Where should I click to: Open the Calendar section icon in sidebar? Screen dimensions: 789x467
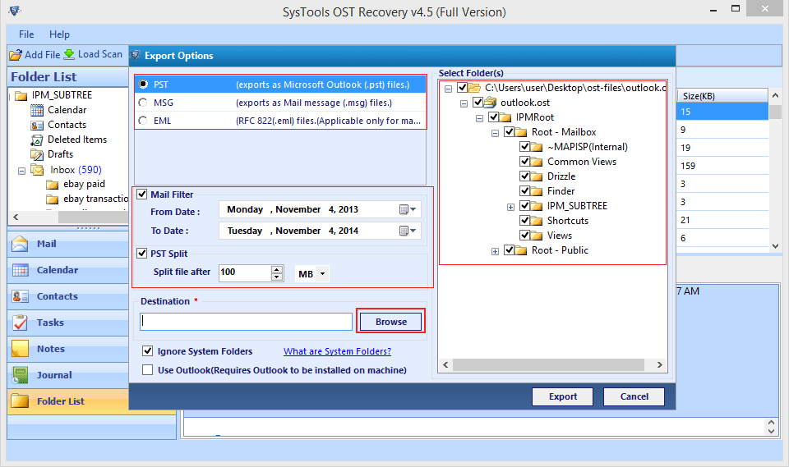tap(20, 270)
